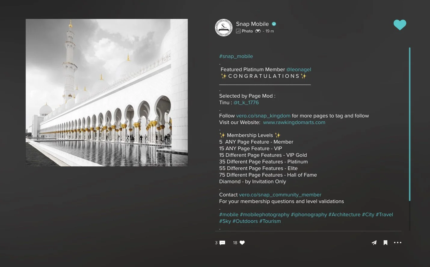
Task: Click the verified badge next to Snap Mobile
Action: pos(274,24)
